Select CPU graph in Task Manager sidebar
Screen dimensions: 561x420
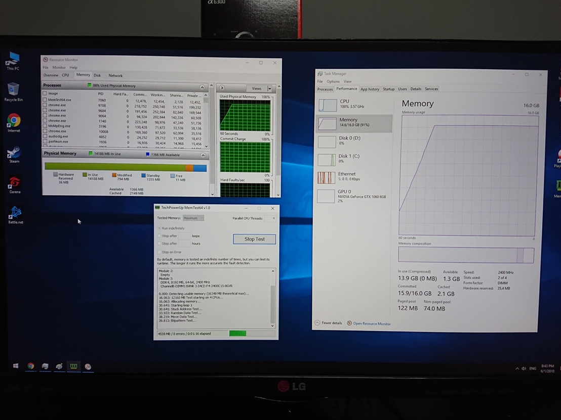(328, 105)
